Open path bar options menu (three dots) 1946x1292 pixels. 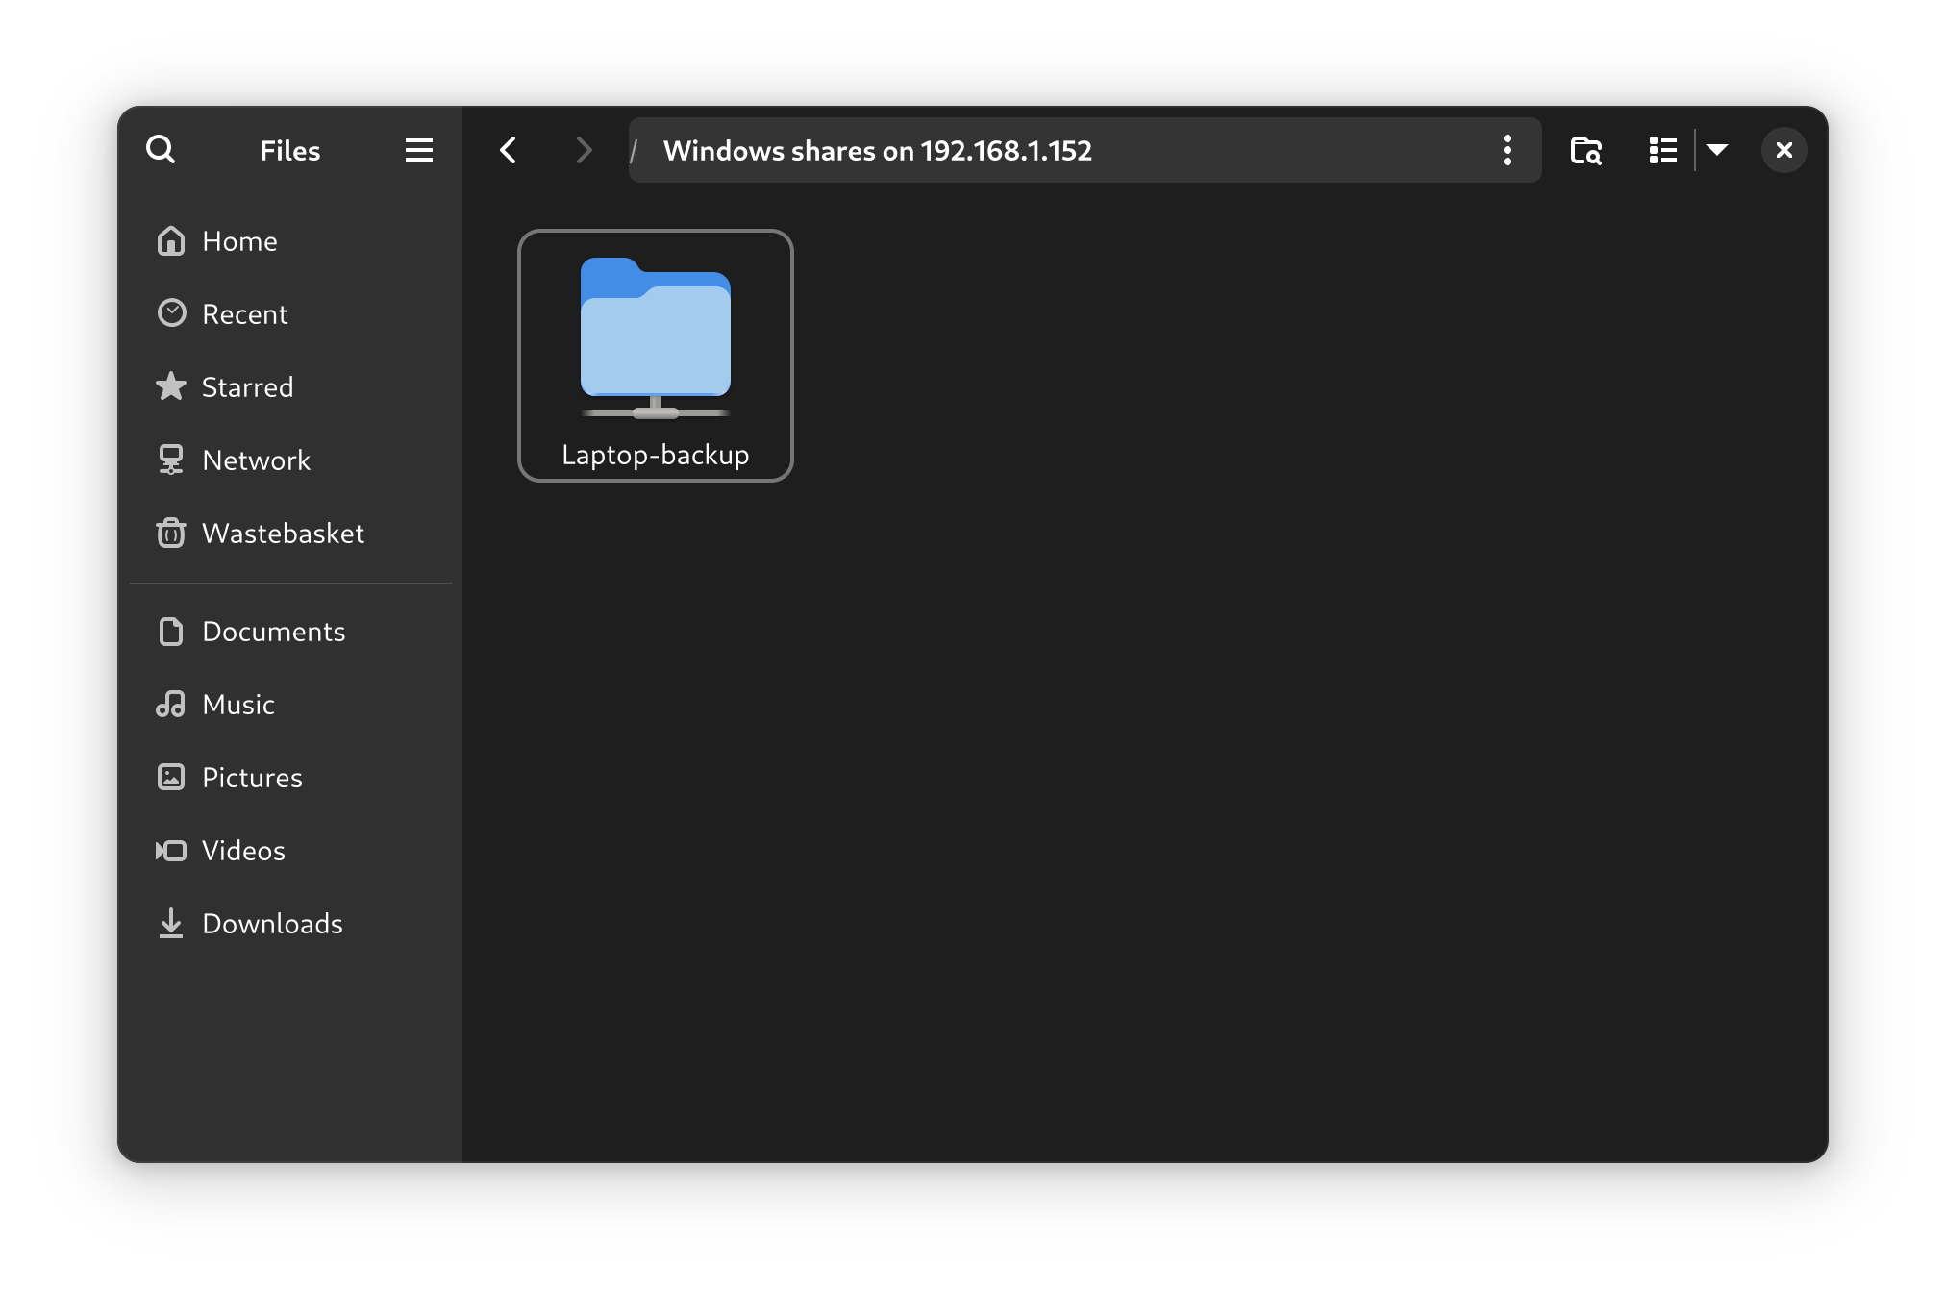(x=1507, y=150)
